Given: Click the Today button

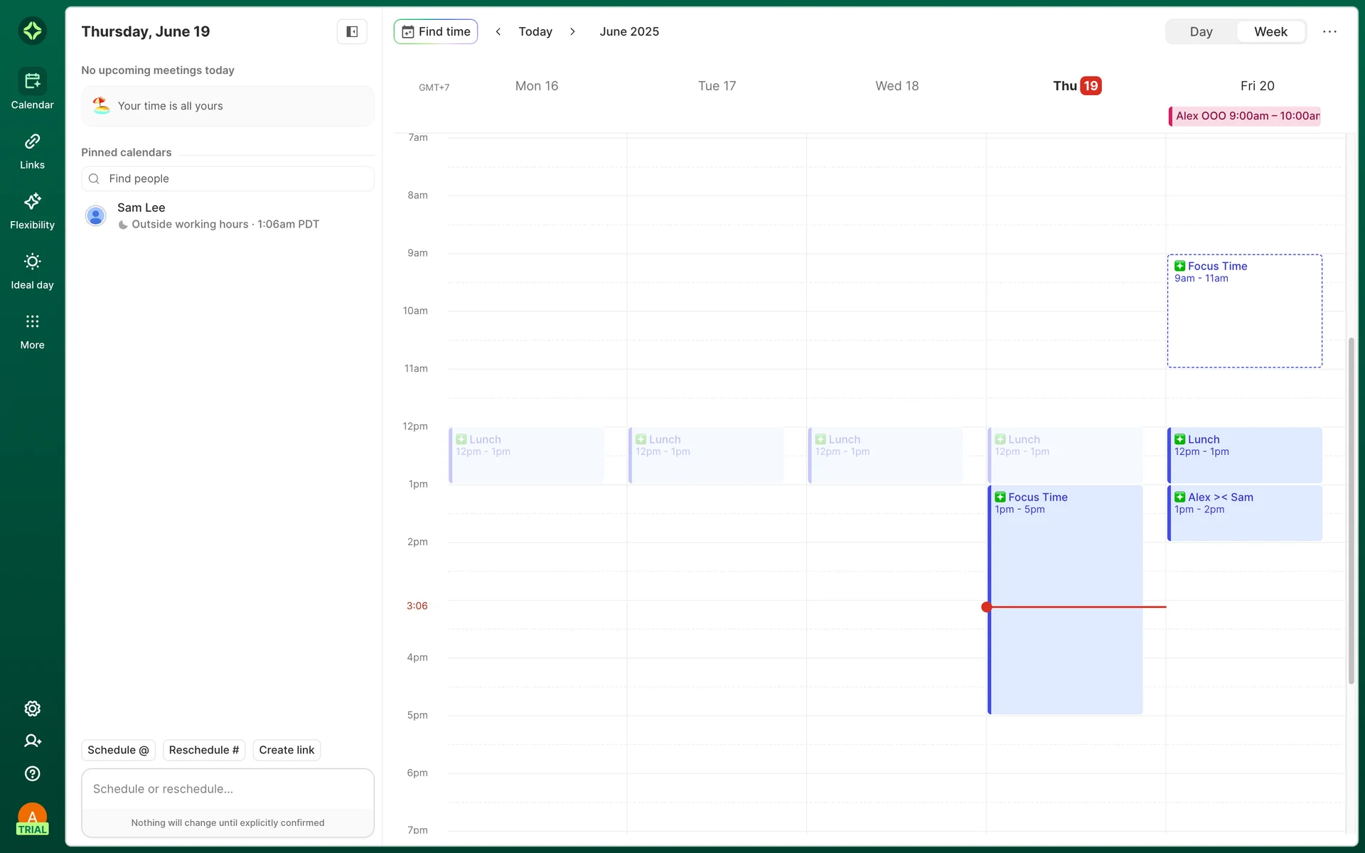Looking at the screenshot, I should pos(535,32).
